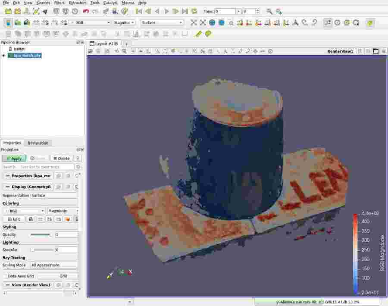
Task: Click the Apply button
Action: click(x=14, y=158)
